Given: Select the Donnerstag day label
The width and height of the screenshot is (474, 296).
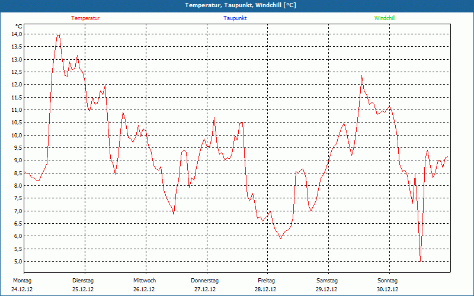Looking at the screenshot, I should pyautogui.click(x=204, y=281).
